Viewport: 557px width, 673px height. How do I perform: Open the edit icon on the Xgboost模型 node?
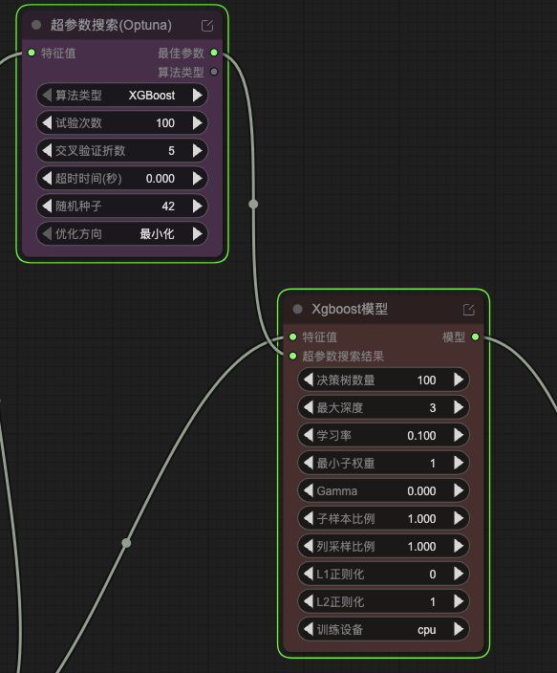click(468, 310)
